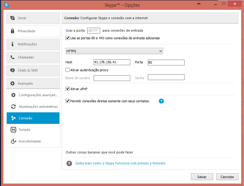
Task: Open the HTTPS proxy type dropdown
Action: point(114,51)
